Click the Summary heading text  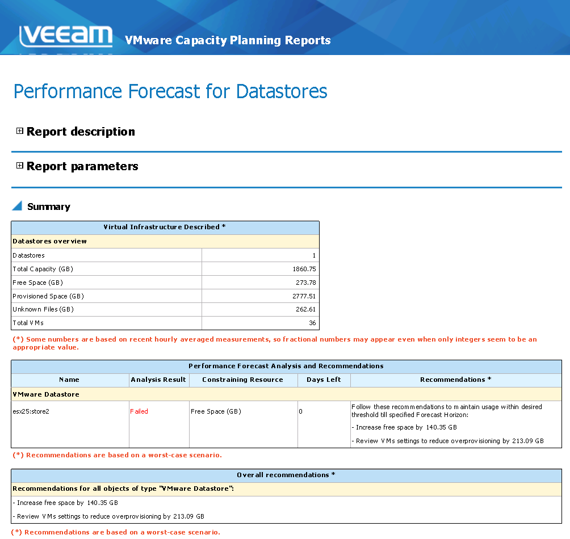[49, 207]
